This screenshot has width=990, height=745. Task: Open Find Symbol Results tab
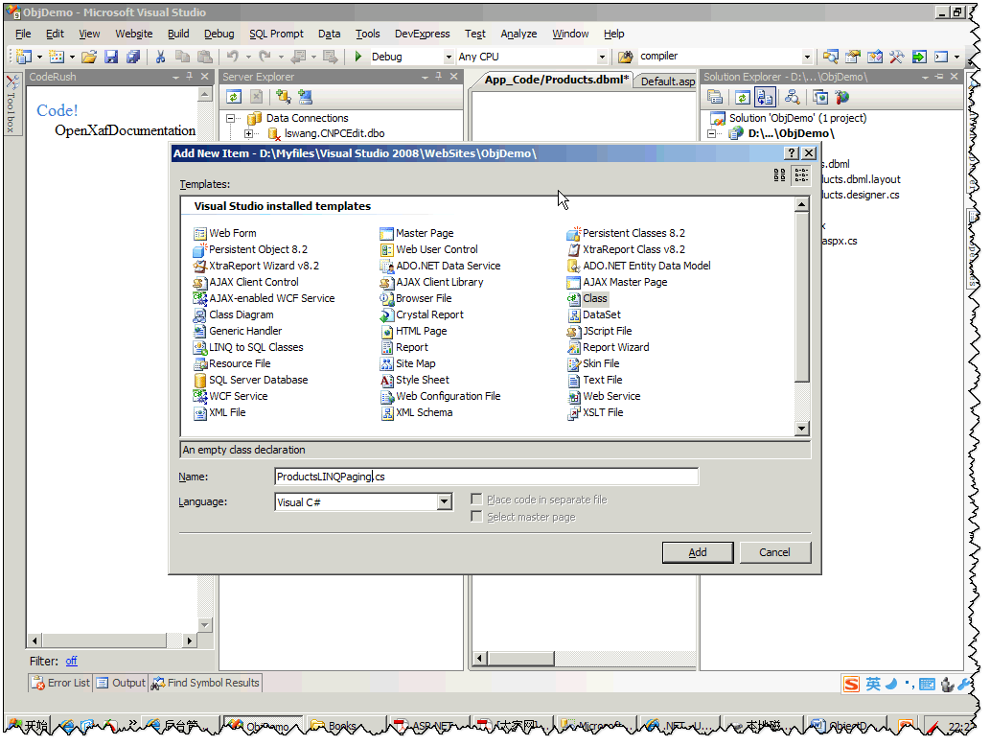[205, 683]
